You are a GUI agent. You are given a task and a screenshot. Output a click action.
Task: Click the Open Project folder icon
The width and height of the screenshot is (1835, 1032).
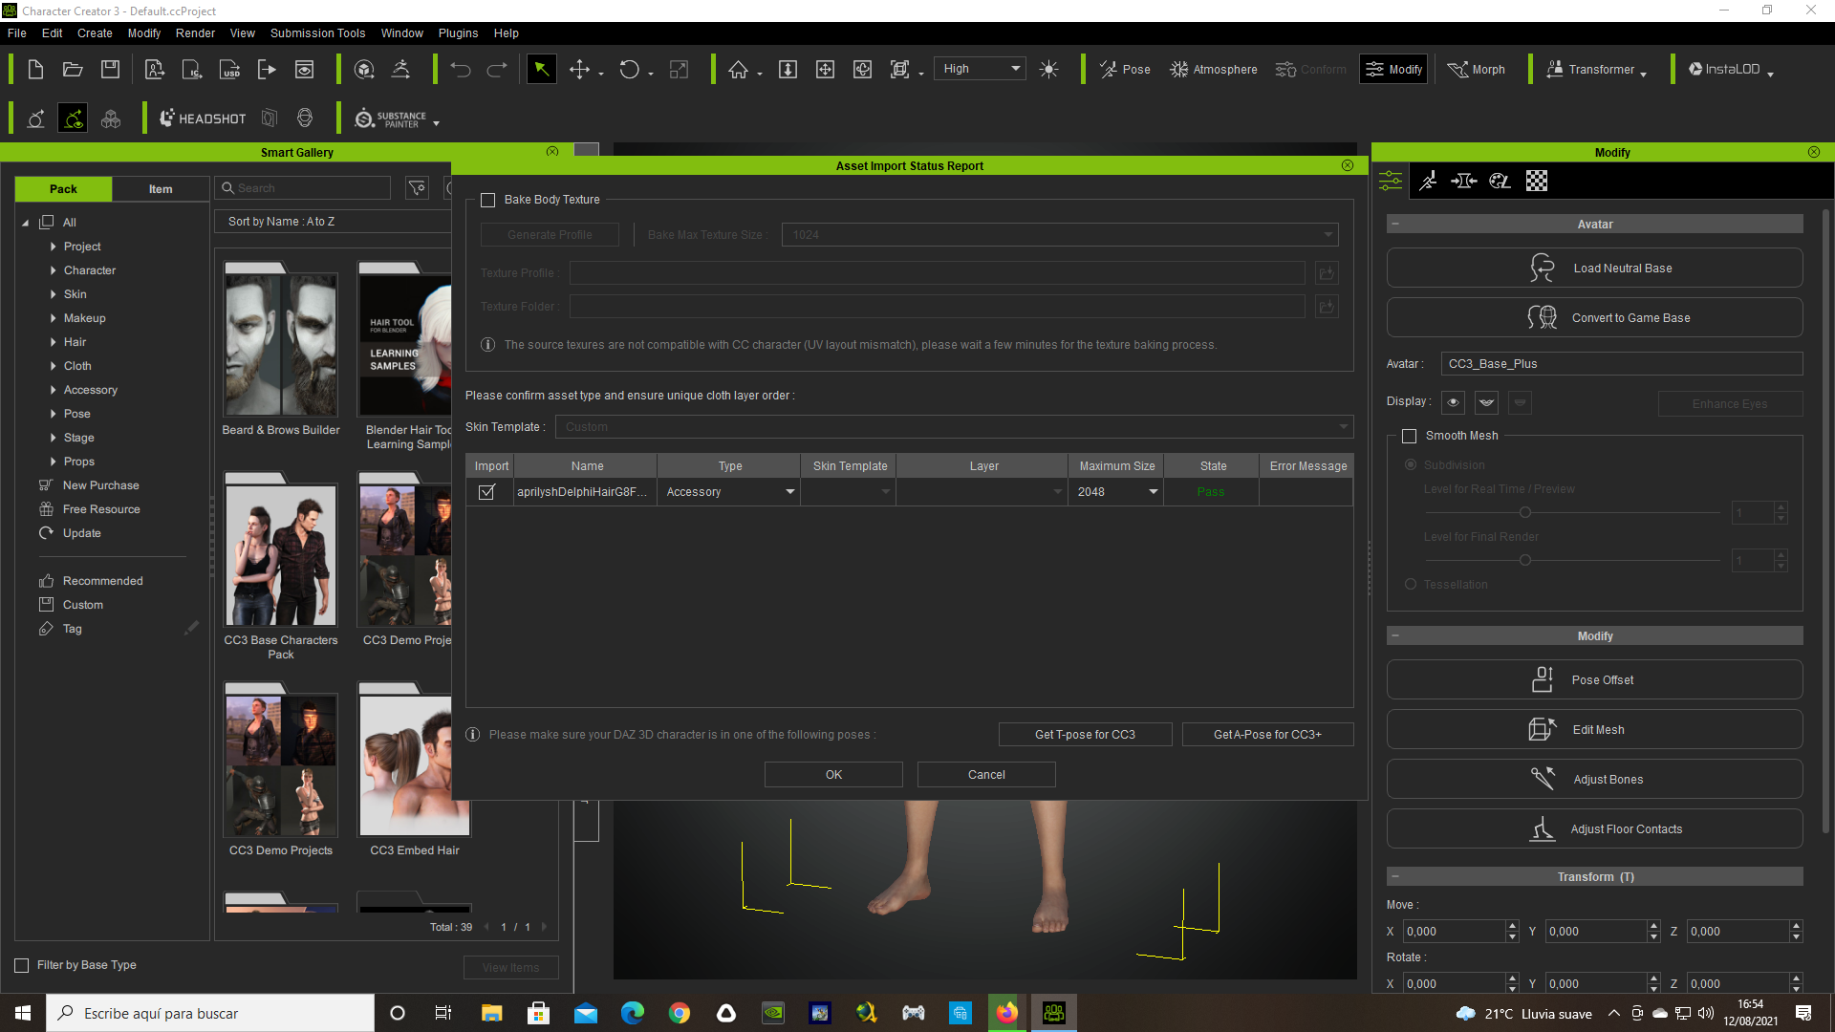click(x=73, y=69)
